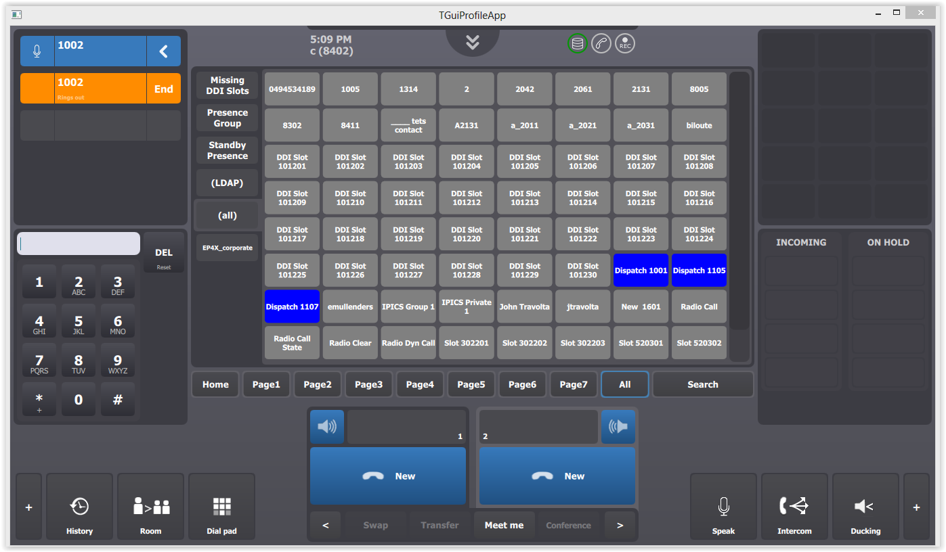Click the plus button beside Ducking
Image resolution: width=946 pixels, height=552 pixels.
point(916,507)
